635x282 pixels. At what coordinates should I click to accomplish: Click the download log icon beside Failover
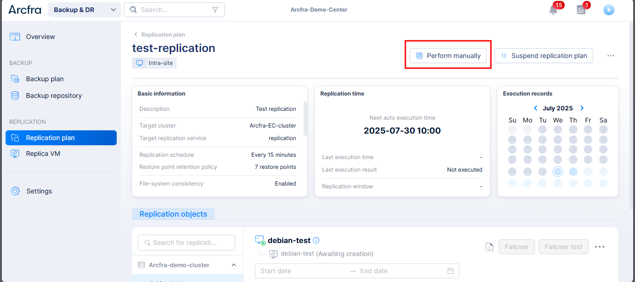point(489,247)
